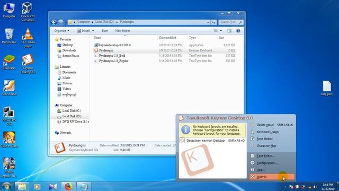Select Network in navigation pane

(63, 133)
